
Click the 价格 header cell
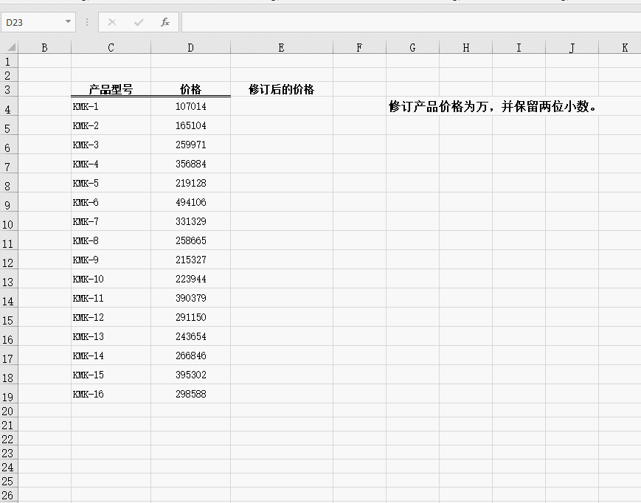point(190,89)
